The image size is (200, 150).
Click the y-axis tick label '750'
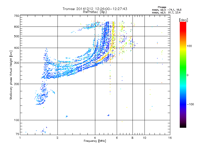16,16
